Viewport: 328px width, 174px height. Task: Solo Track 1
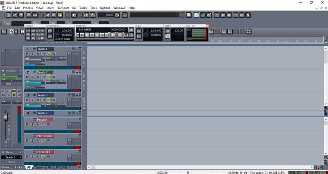tap(32, 54)
